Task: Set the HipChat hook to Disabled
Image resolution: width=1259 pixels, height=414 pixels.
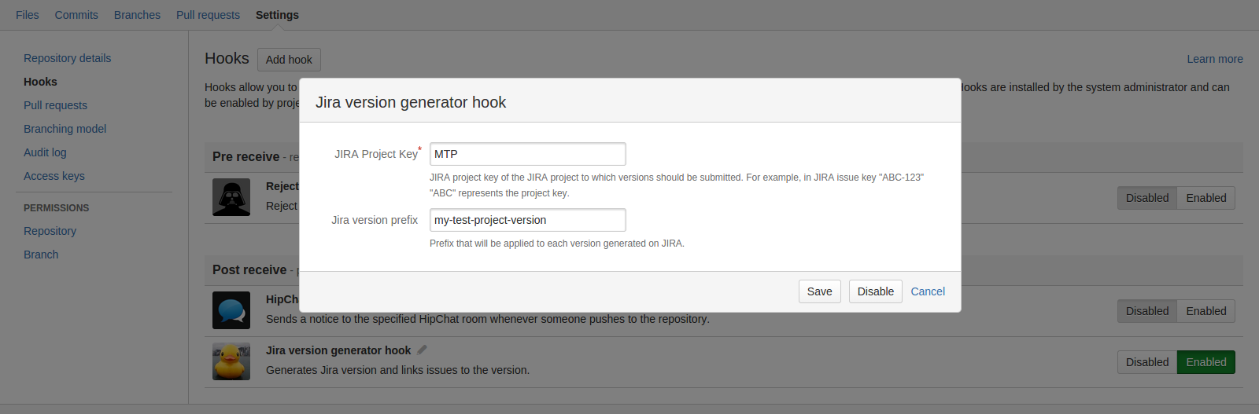Action: tap(1147, 311)
